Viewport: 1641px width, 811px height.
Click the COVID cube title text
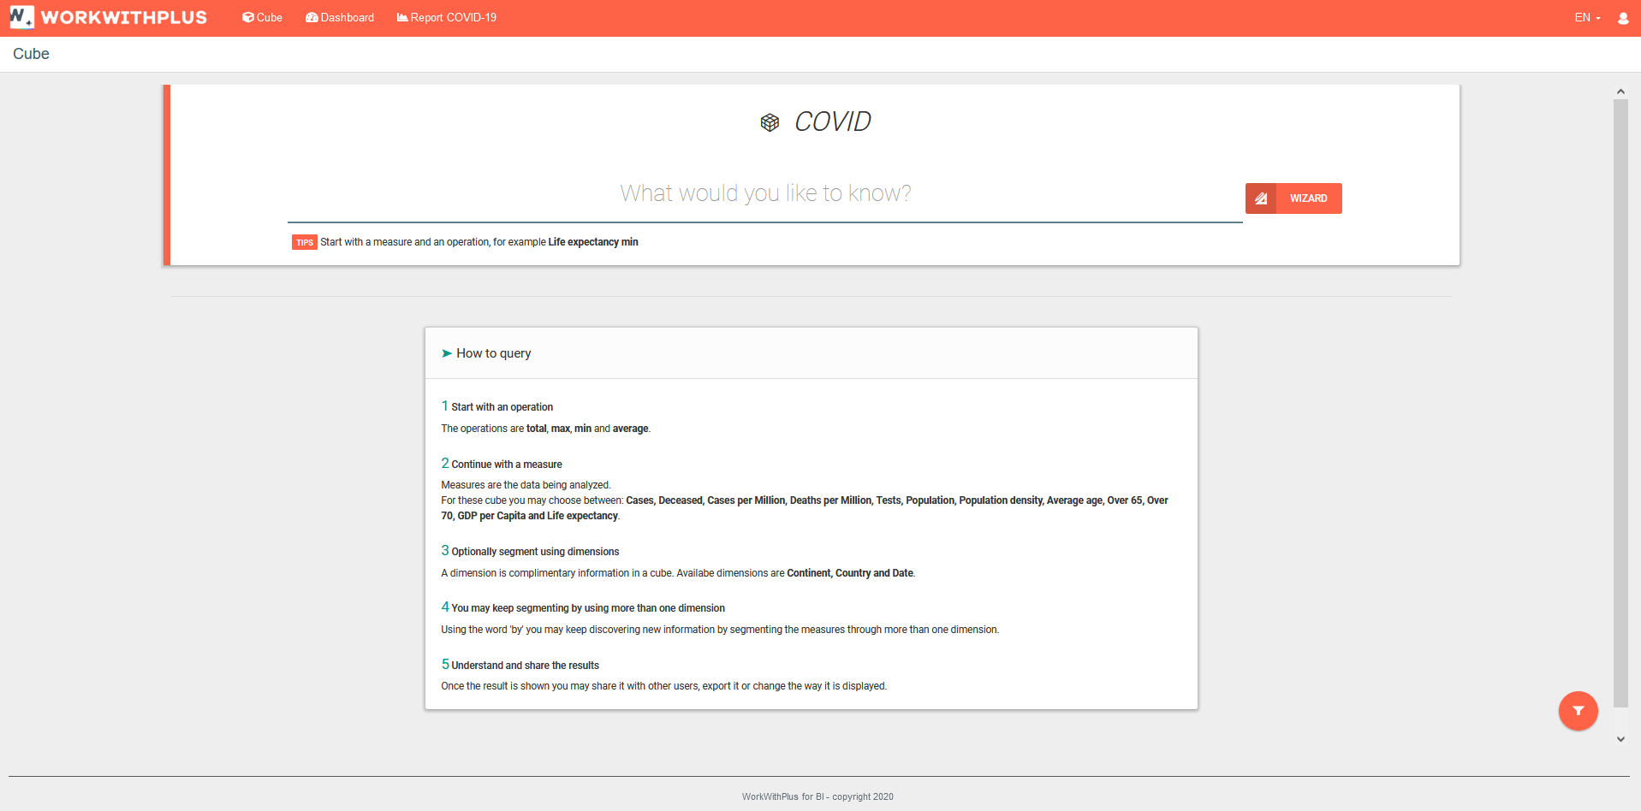click(832, 122)
